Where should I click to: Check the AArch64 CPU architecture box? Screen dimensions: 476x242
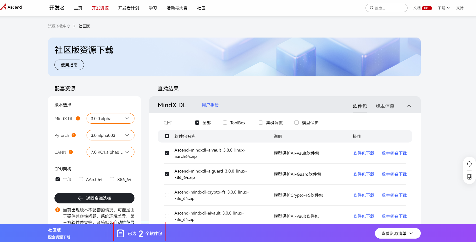tap(81, 179)
